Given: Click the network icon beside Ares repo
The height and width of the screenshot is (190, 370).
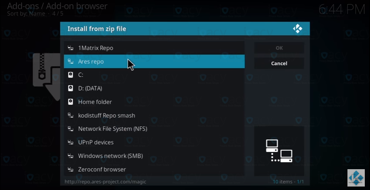Looking at the screenshot, I should coord(70,61).
